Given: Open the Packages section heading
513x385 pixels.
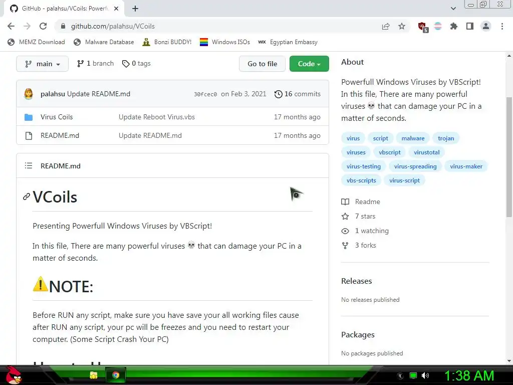Looking at the screenshot, I should [358, 334].
